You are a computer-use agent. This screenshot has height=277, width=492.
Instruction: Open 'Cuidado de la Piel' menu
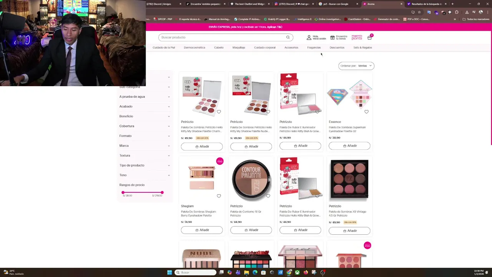pos(164,47)
